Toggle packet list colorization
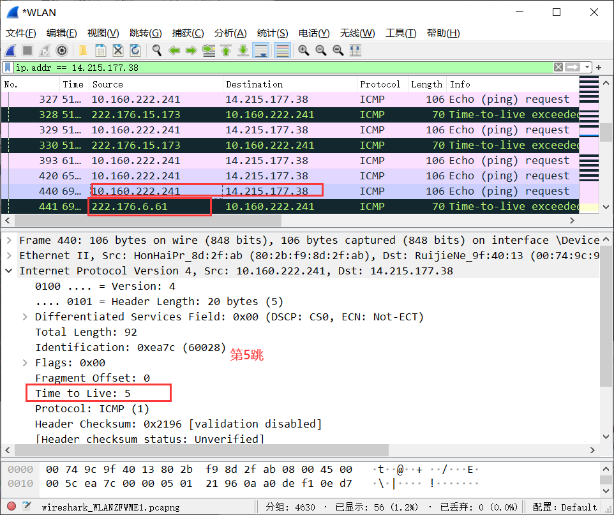The width and height of the screenshot is (614, 515). coord(282,50)
